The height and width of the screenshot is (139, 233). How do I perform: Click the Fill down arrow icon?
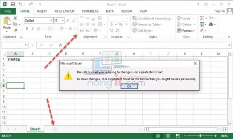(202, 24)
